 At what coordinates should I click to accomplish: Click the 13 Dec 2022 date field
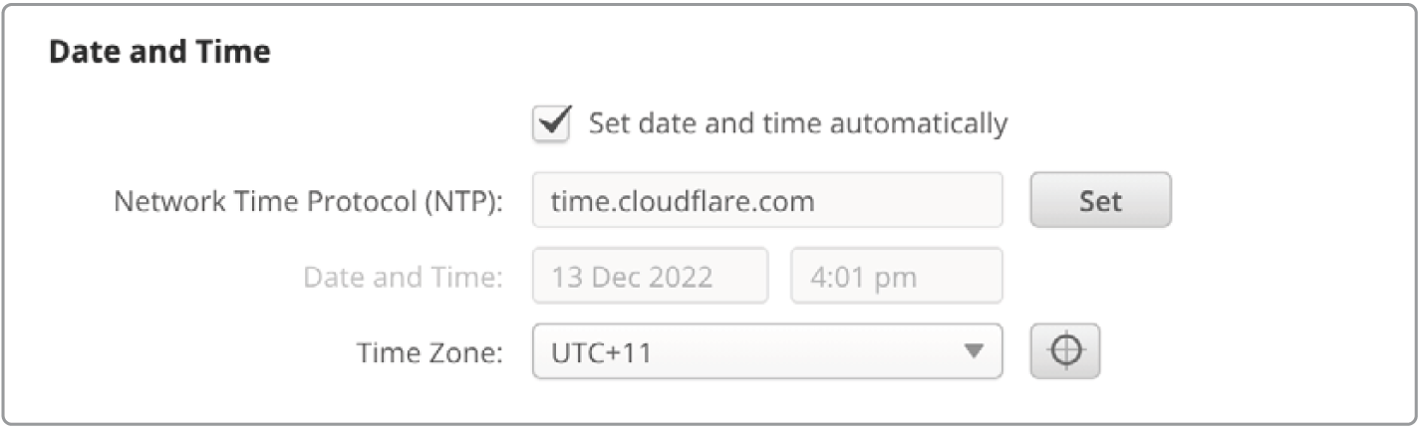[650, 276]
